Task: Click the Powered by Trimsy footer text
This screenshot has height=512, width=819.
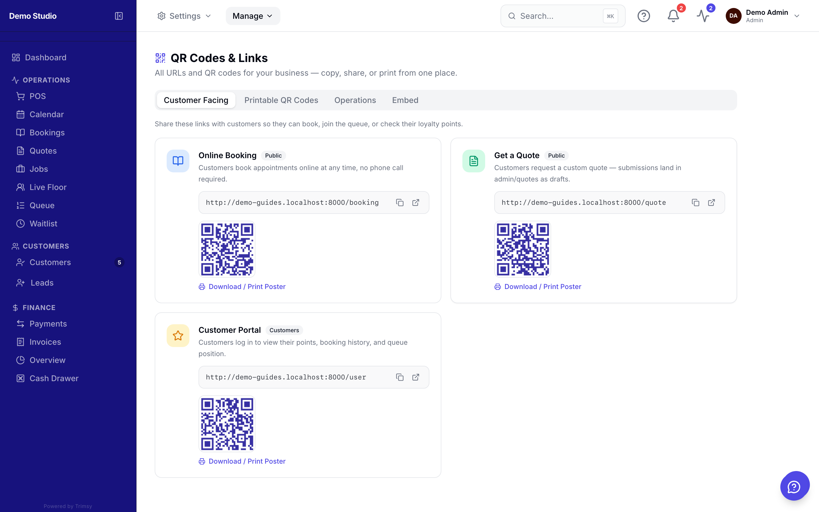Action: 68,506
